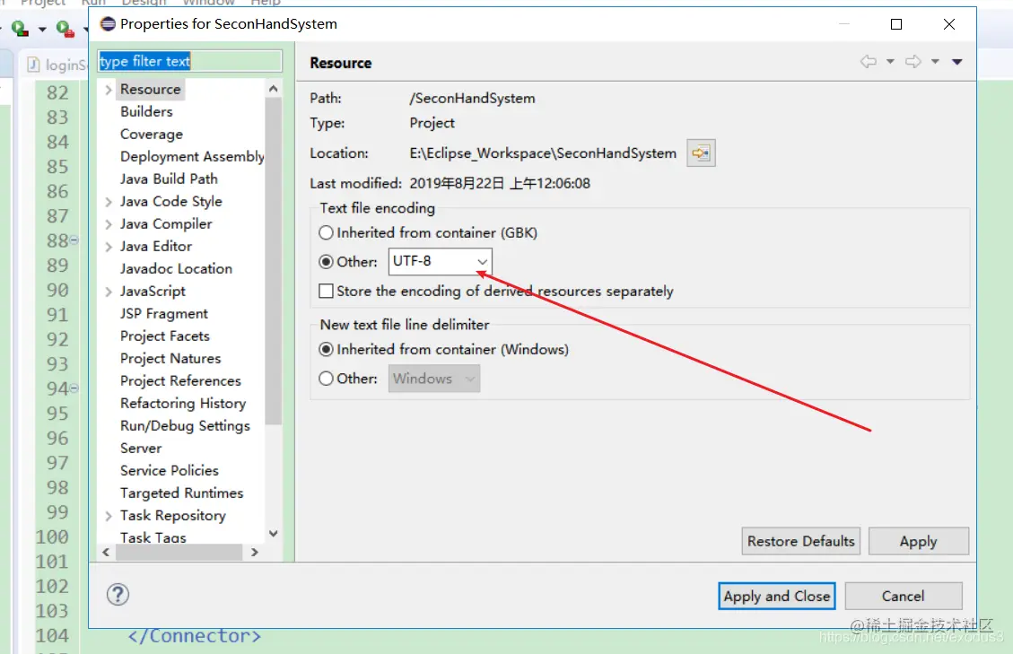Click the forward navigation arrow in Resource header

coord(913,61)
